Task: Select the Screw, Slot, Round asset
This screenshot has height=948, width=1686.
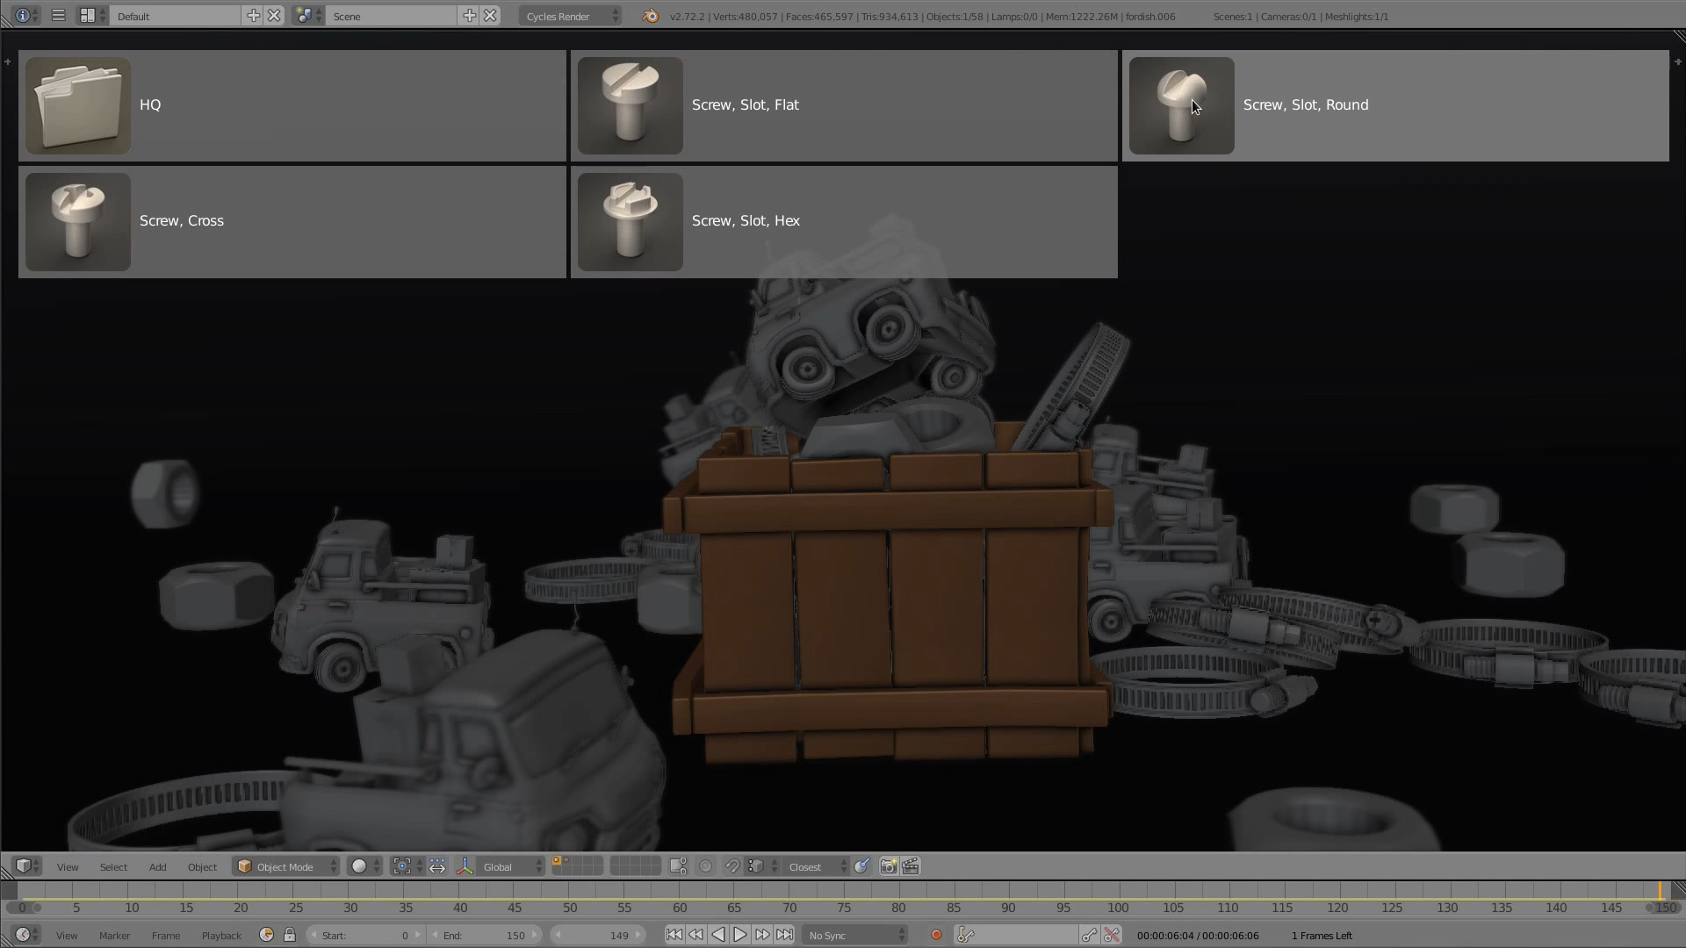Action: [1395, 105]
